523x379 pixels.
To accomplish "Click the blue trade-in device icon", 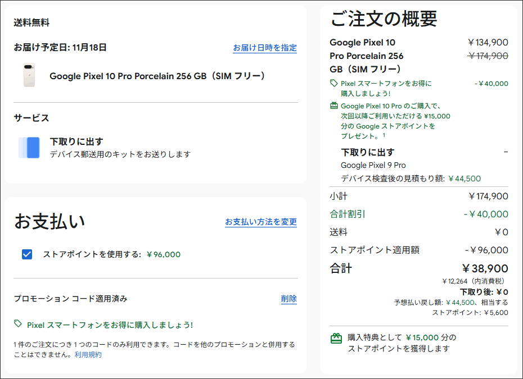I will point(29,147).
